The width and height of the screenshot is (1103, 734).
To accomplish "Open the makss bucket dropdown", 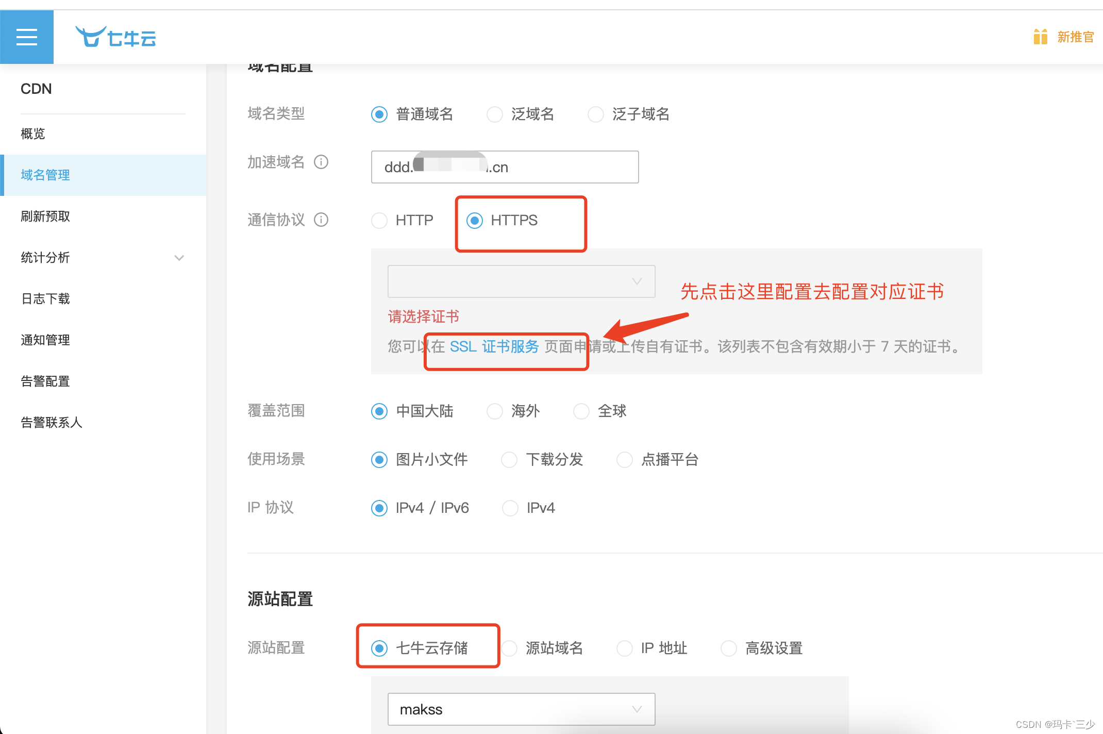I will tap(521, 709).
